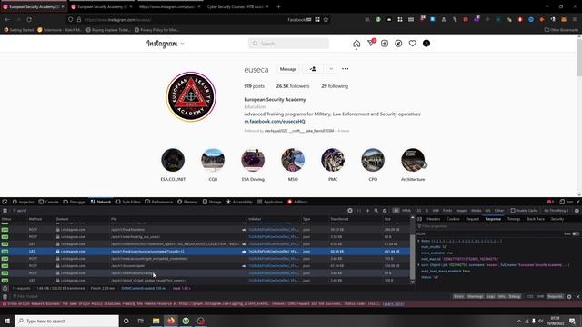Pick an element with DevTools picker
Image resolution: width=582 pixels, height=327 pixels.
[5, 202]
